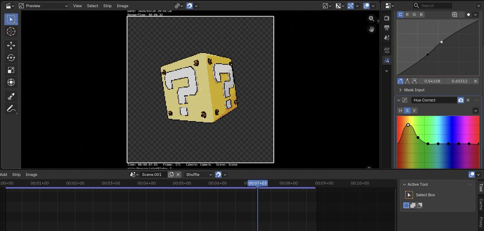
Task: Activate the Sample Color eyedropper tool
Action: click(x=11, y=96)
